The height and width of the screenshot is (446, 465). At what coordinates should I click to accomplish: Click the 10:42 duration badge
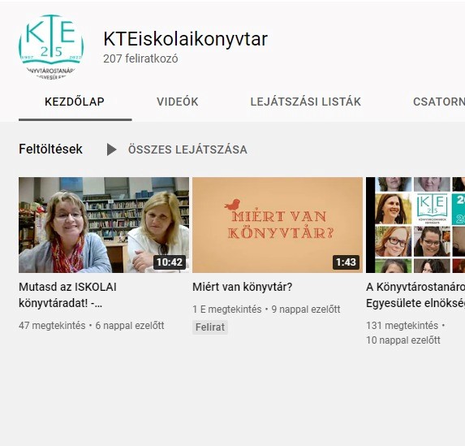tap(170, 262)
